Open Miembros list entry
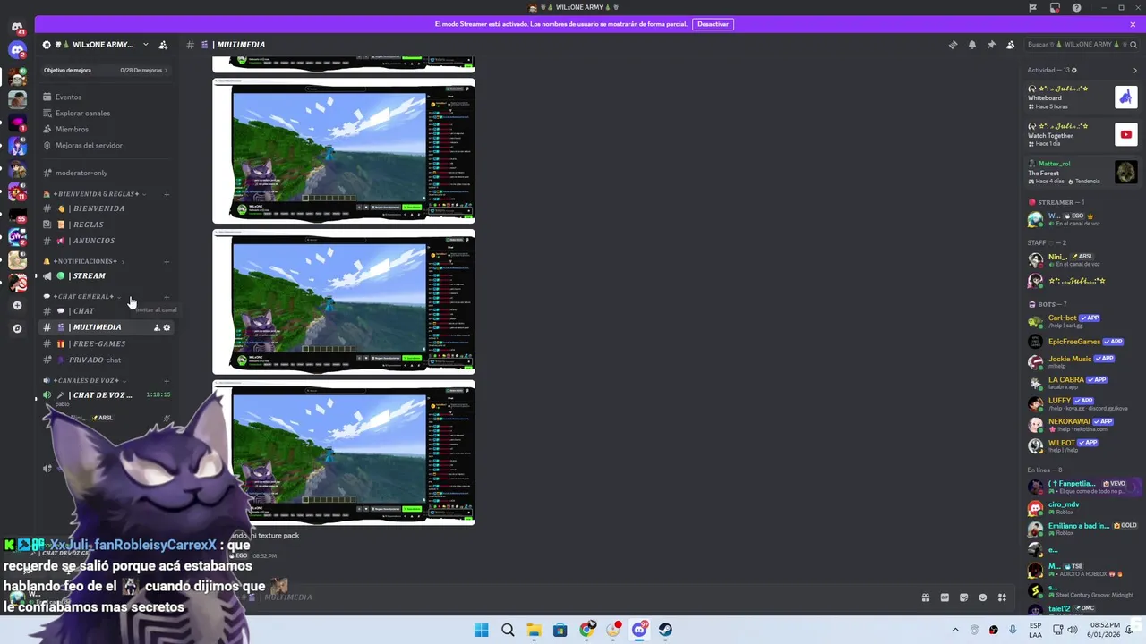 coord(106,129)
